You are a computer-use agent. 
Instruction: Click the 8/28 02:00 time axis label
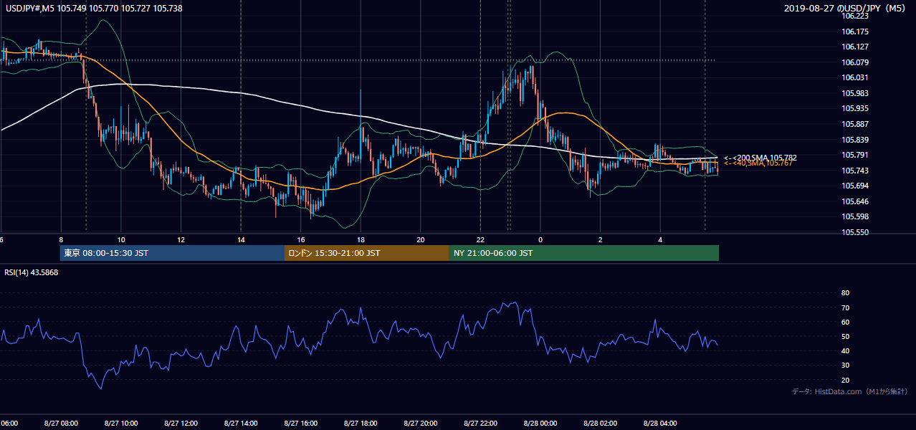[600, 424]
